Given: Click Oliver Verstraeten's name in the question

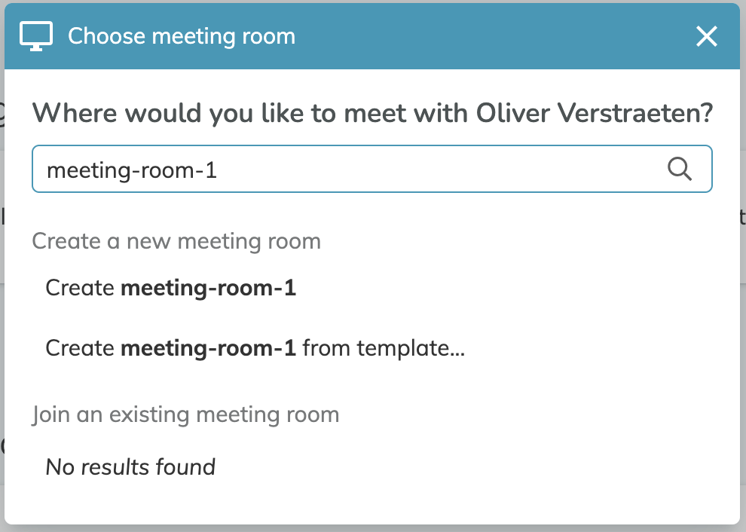Looking at the screenshot, I should (595, 113).
